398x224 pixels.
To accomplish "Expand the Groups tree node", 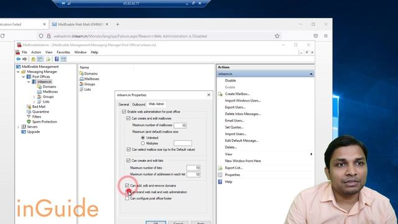I will 34,97.
